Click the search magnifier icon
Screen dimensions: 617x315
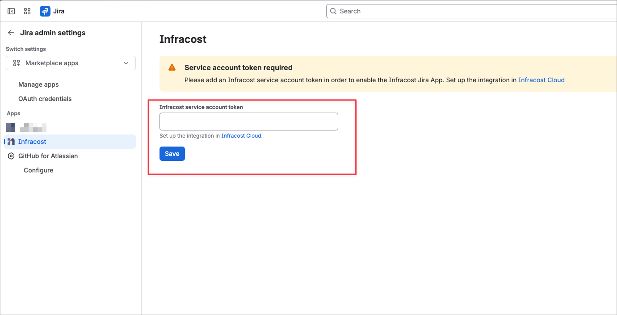333,11
